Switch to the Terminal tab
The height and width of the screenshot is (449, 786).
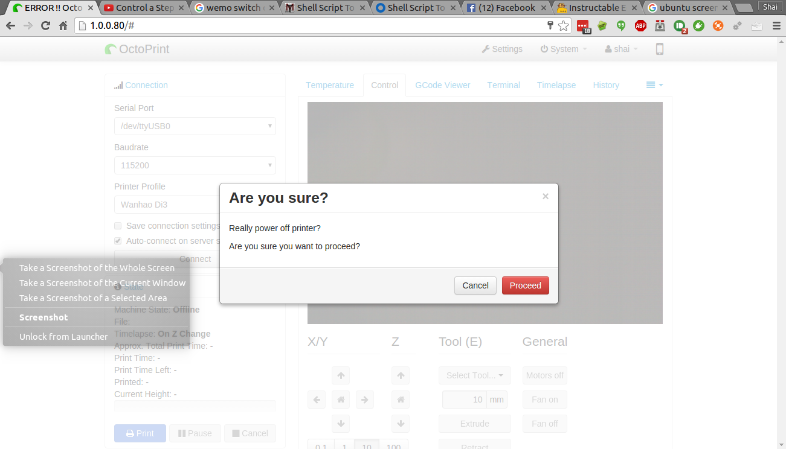(x=503, y=85)
